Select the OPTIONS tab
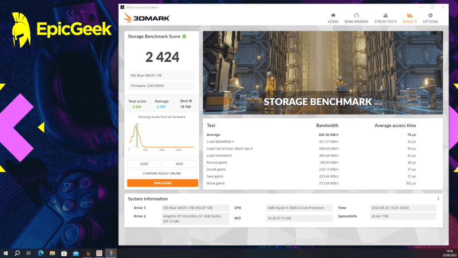Screen dimensions: 458x258 [x=430, y=18]
